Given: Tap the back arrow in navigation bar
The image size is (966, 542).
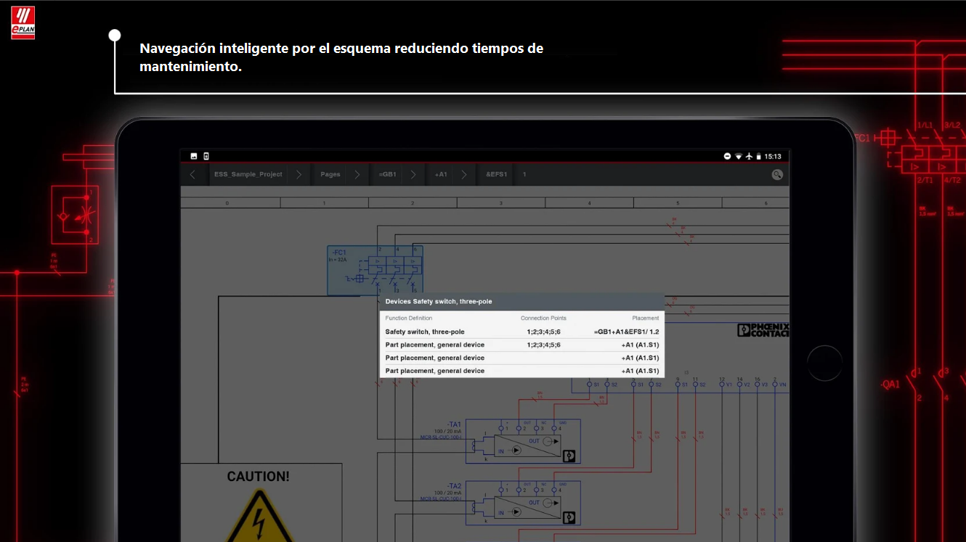Looking at the screenshot, I should pos(192,175).
